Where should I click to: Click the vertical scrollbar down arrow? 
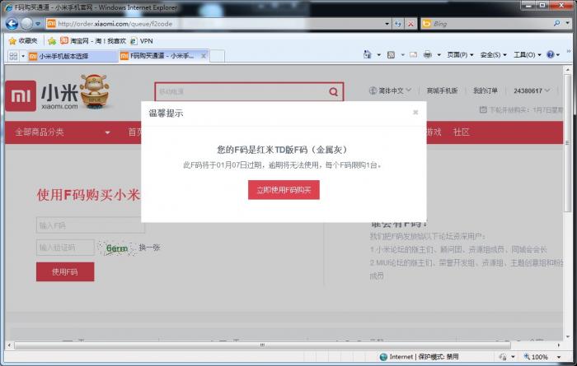(567, 336)
